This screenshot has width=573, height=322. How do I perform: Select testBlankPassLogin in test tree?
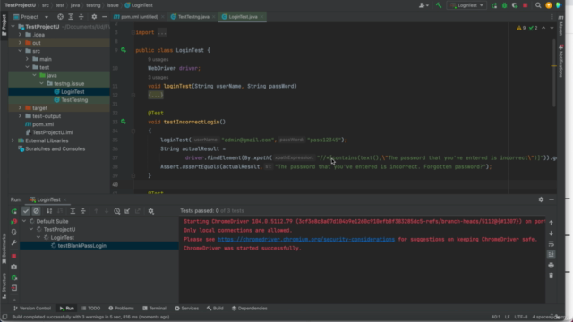coord(81,246)
